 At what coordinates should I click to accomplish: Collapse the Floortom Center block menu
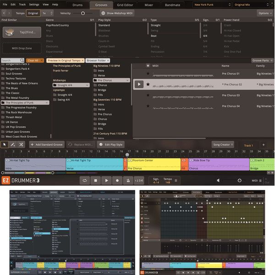(x=130, y=160)
